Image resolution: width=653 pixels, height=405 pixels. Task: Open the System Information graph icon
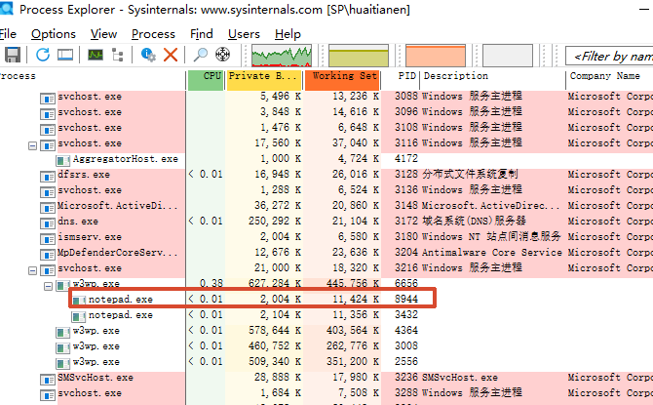click(x=96, y=55)
